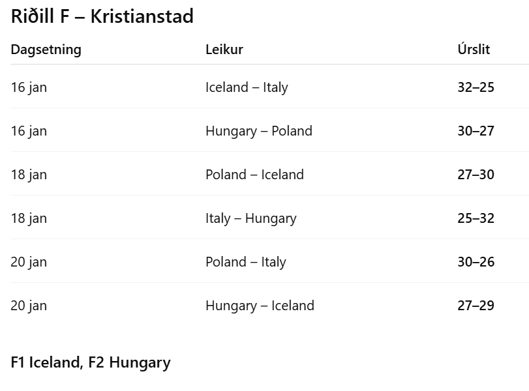Select the 30–26 result

point(476,262)
